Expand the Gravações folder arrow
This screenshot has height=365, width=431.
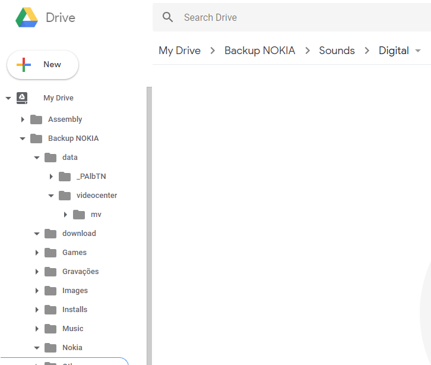pyautogui.click(x=37, y=272)
